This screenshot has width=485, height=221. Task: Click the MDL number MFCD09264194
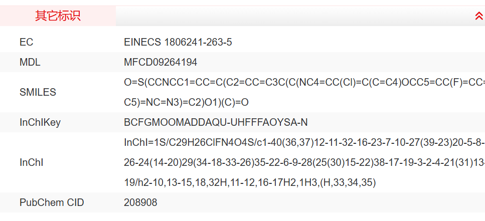point(160,62)
